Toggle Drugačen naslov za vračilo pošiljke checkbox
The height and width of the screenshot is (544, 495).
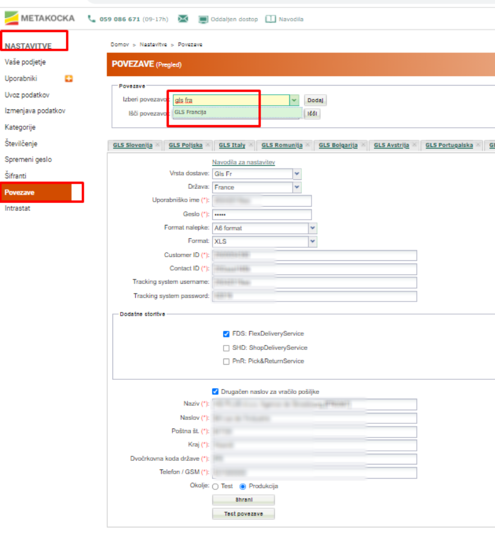[x=215, y=392]
